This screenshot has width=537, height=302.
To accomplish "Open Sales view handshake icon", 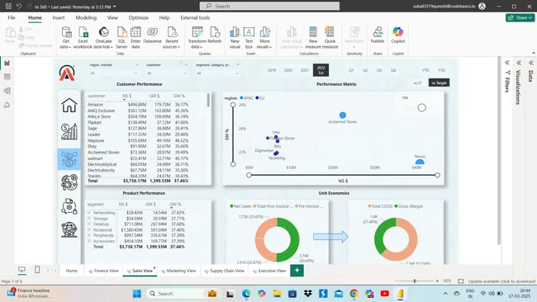I will tap(69, 159).
